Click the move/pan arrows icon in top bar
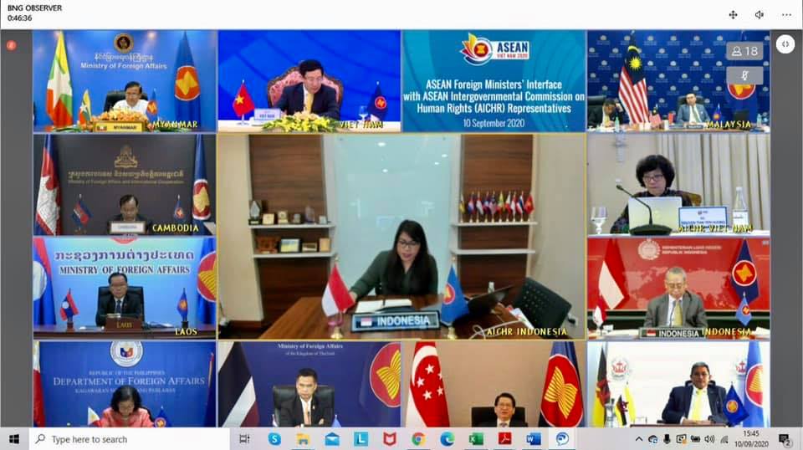Viewport: 803px width, 450px height. point(733,15)
